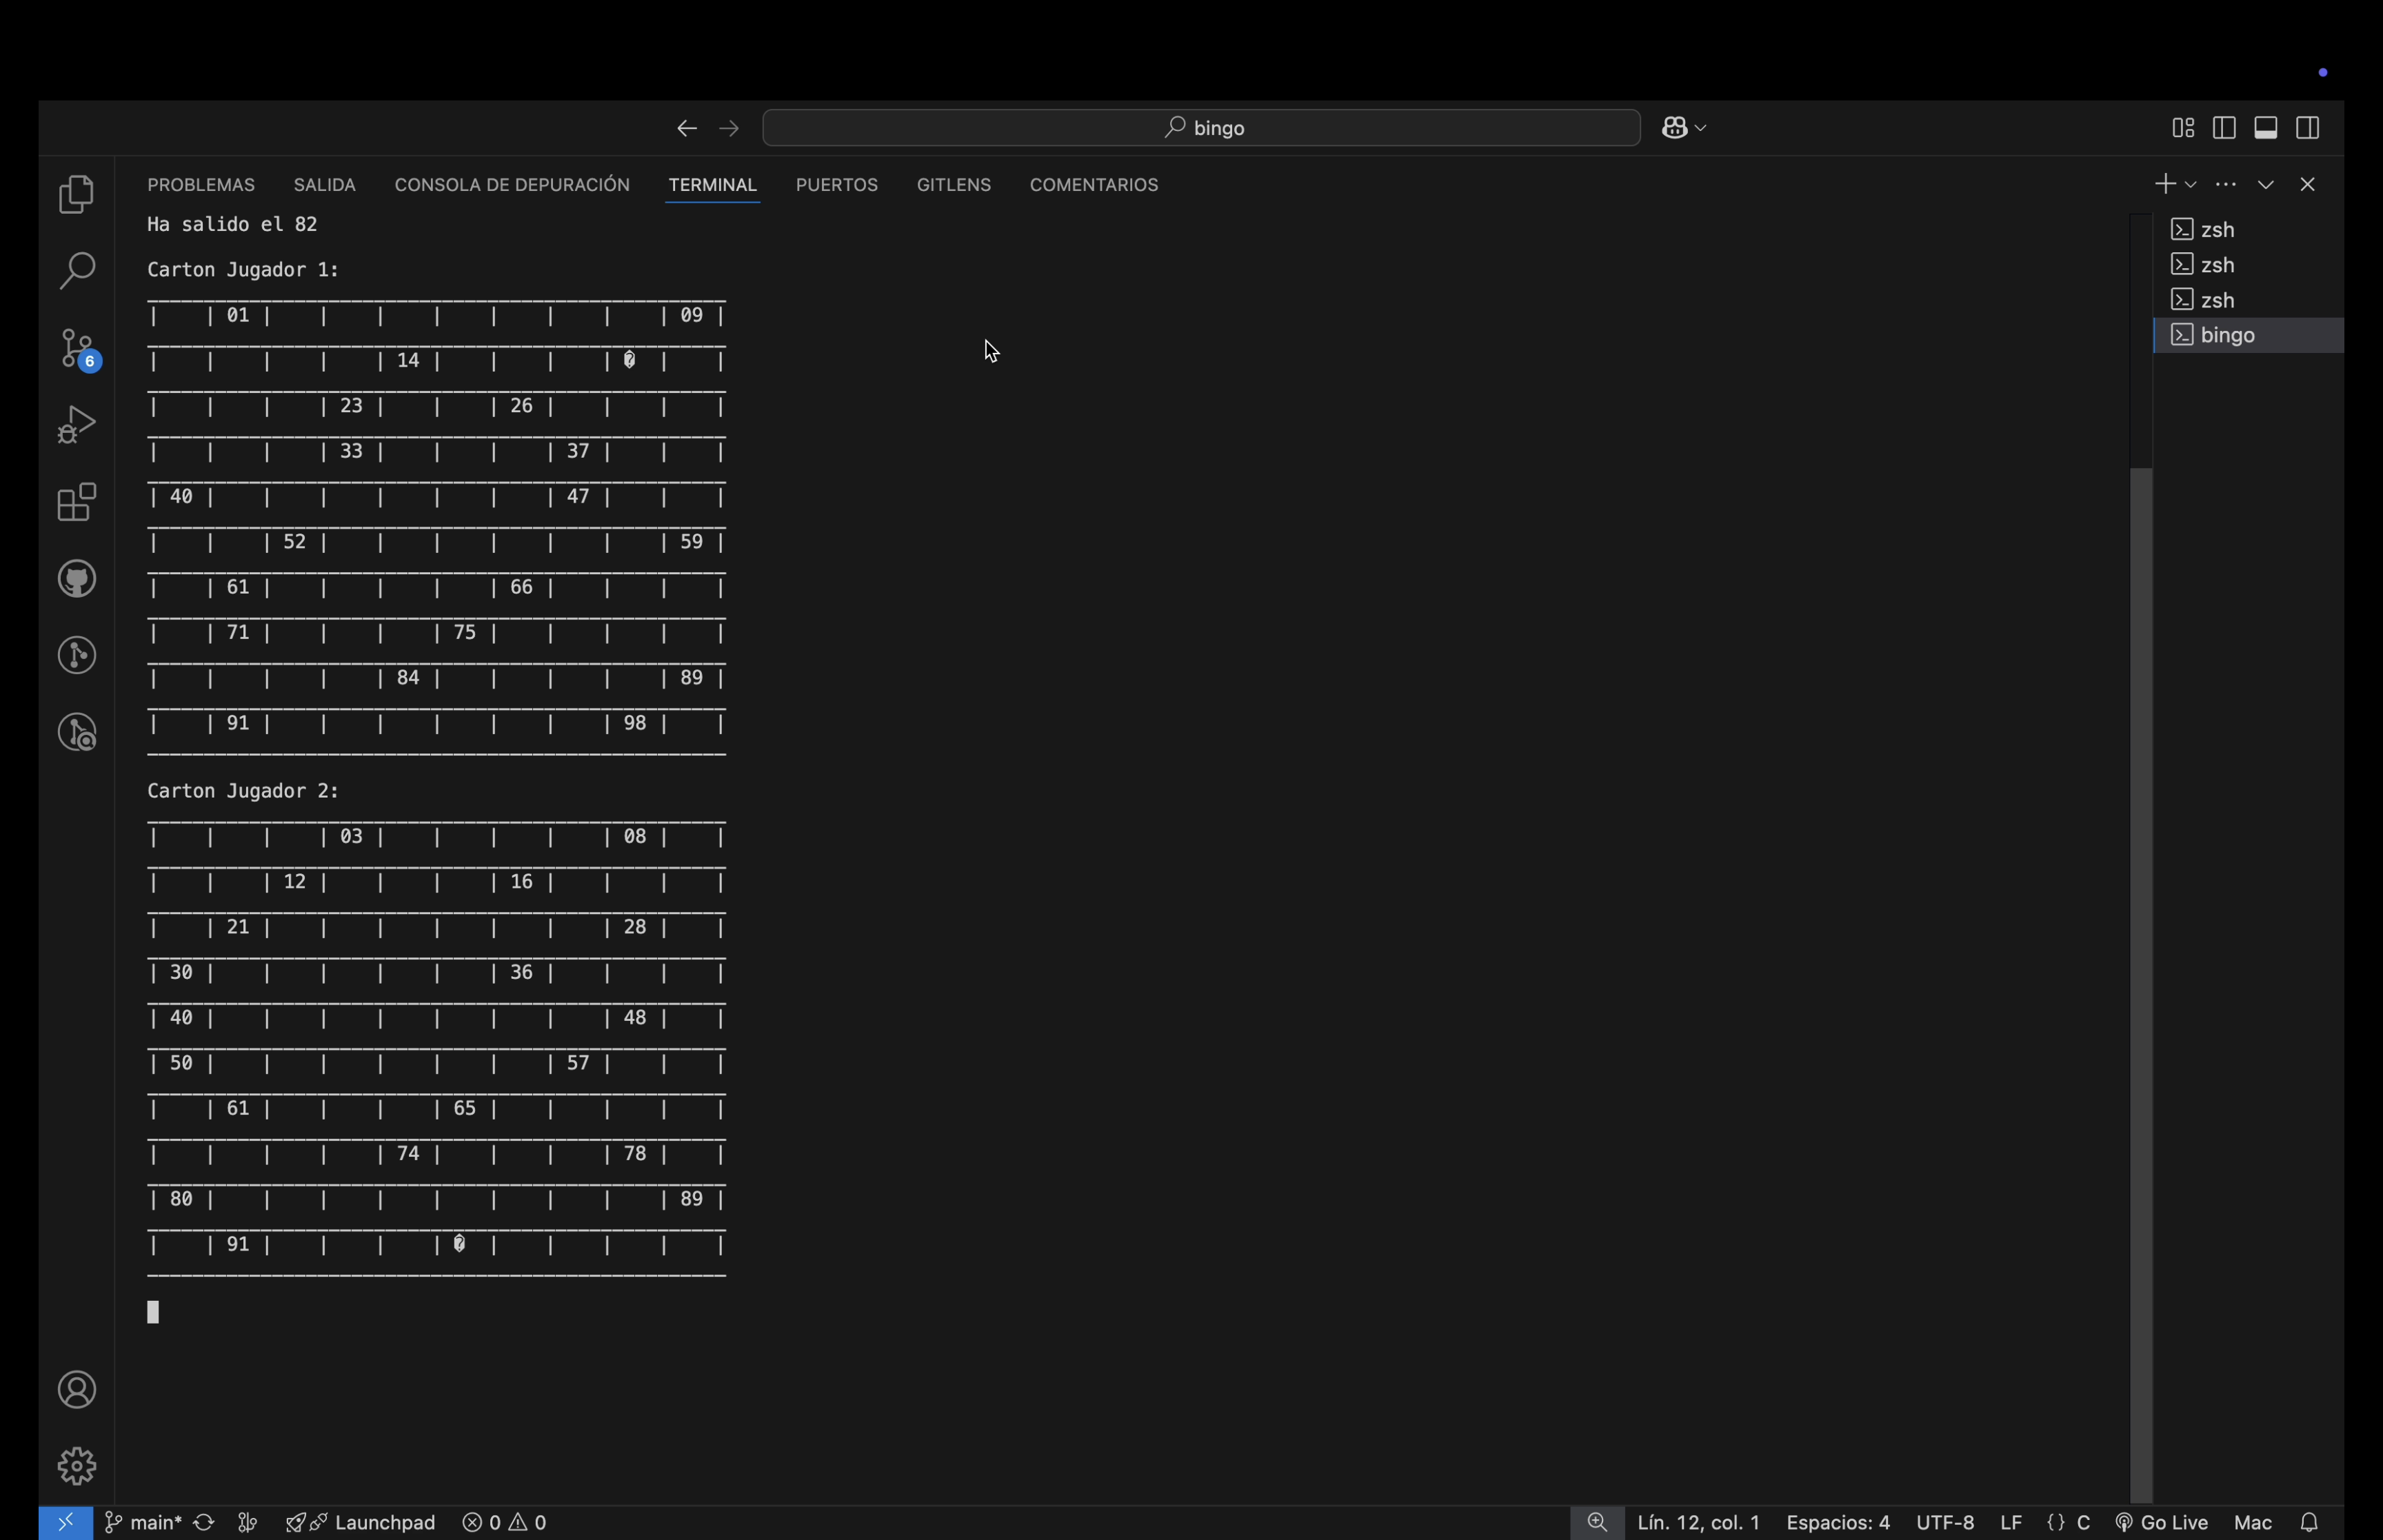Viewport: 2383px width, 1540px height.
Task: Click the main* git branch indicator
Action: pyautogui.click(x=143, y=1522)
